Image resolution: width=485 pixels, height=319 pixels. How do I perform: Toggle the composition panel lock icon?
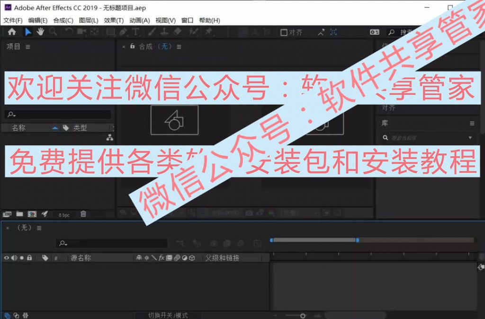[133, 46]
